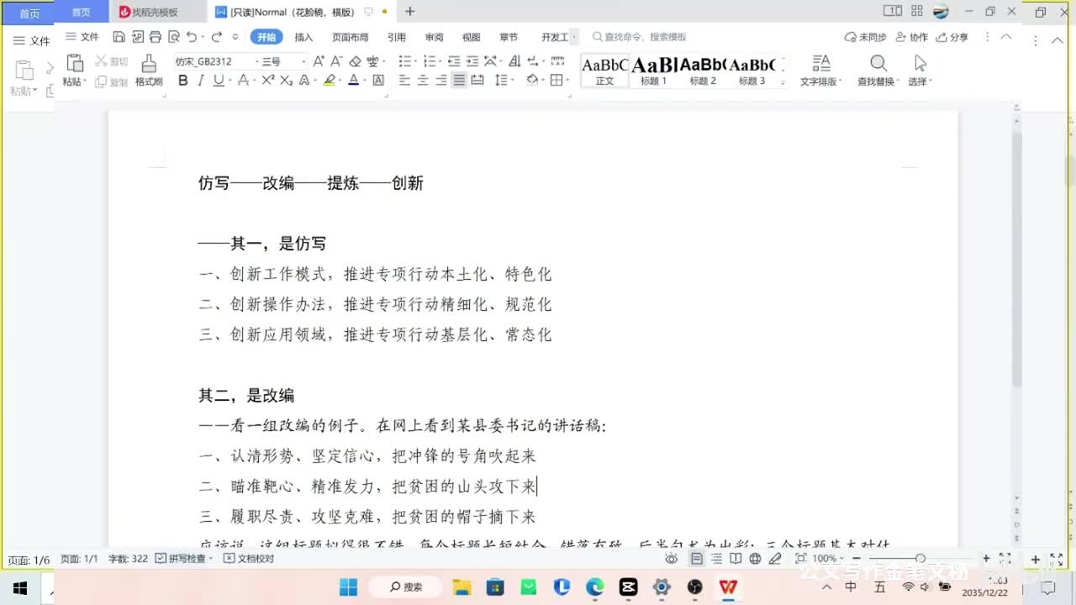This screenshot has width=1076, height=605.
Task: Click the Select (选择) cursor tool
Action: (920, 71)
